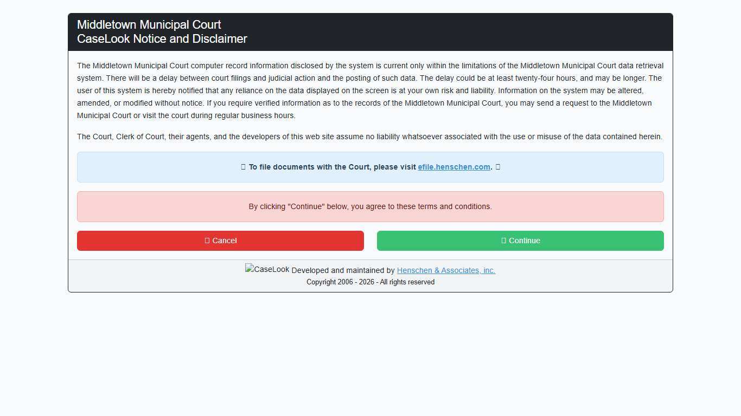Screen dimensions: 741x416
Task: Click the icon before "To file documents"
Action: point(244,167)
